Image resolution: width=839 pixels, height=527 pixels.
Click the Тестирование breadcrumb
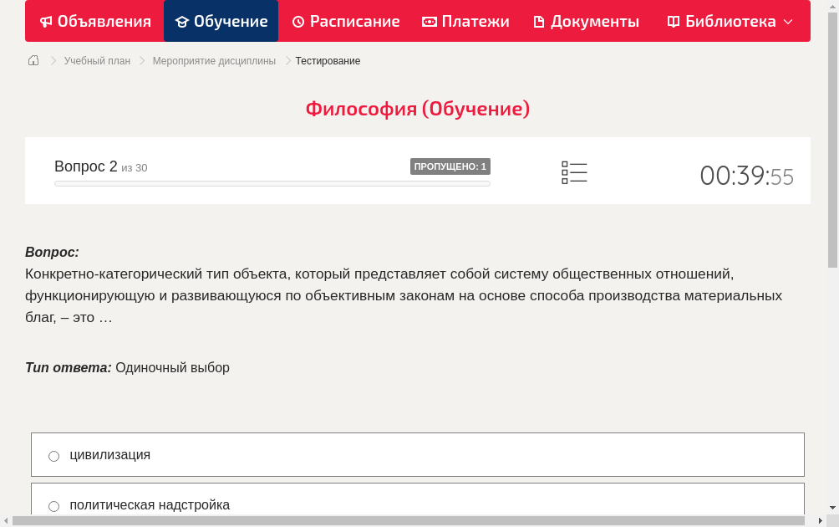pos(327,60)
